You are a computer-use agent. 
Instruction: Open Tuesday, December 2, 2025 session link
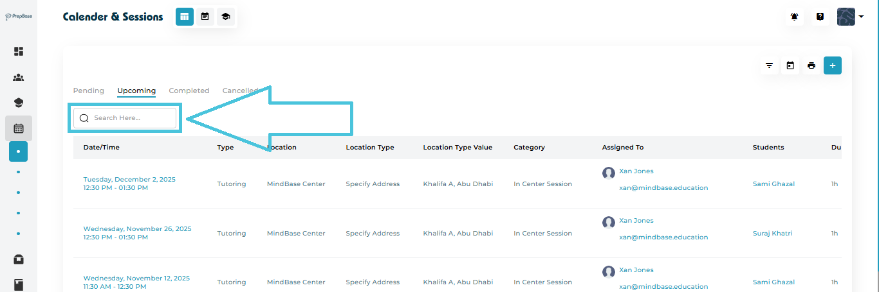coord(129,179)
